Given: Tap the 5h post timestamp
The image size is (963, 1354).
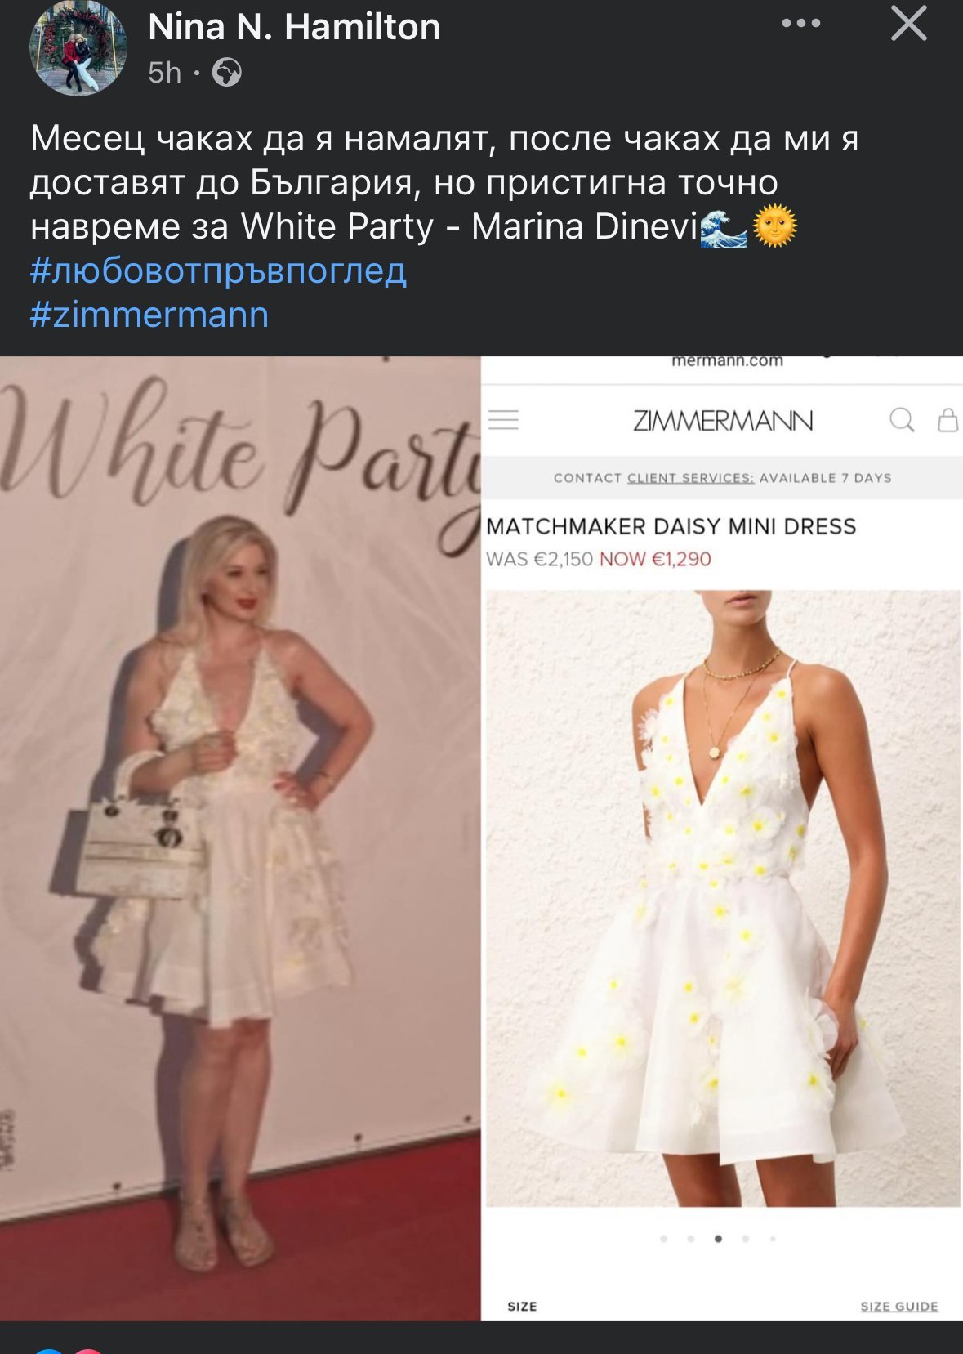Looking at the screenshot, I should (164, 73).
